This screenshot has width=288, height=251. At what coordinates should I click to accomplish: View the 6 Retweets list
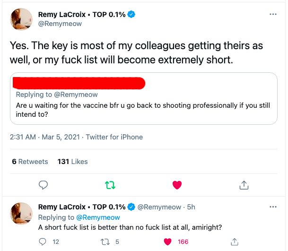(30, 162)
